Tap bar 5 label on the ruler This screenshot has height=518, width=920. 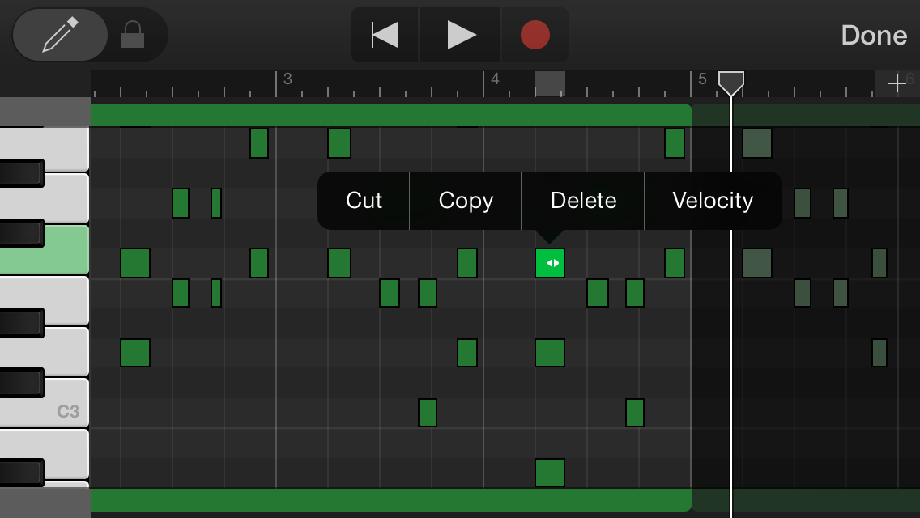tap(702, 79)
